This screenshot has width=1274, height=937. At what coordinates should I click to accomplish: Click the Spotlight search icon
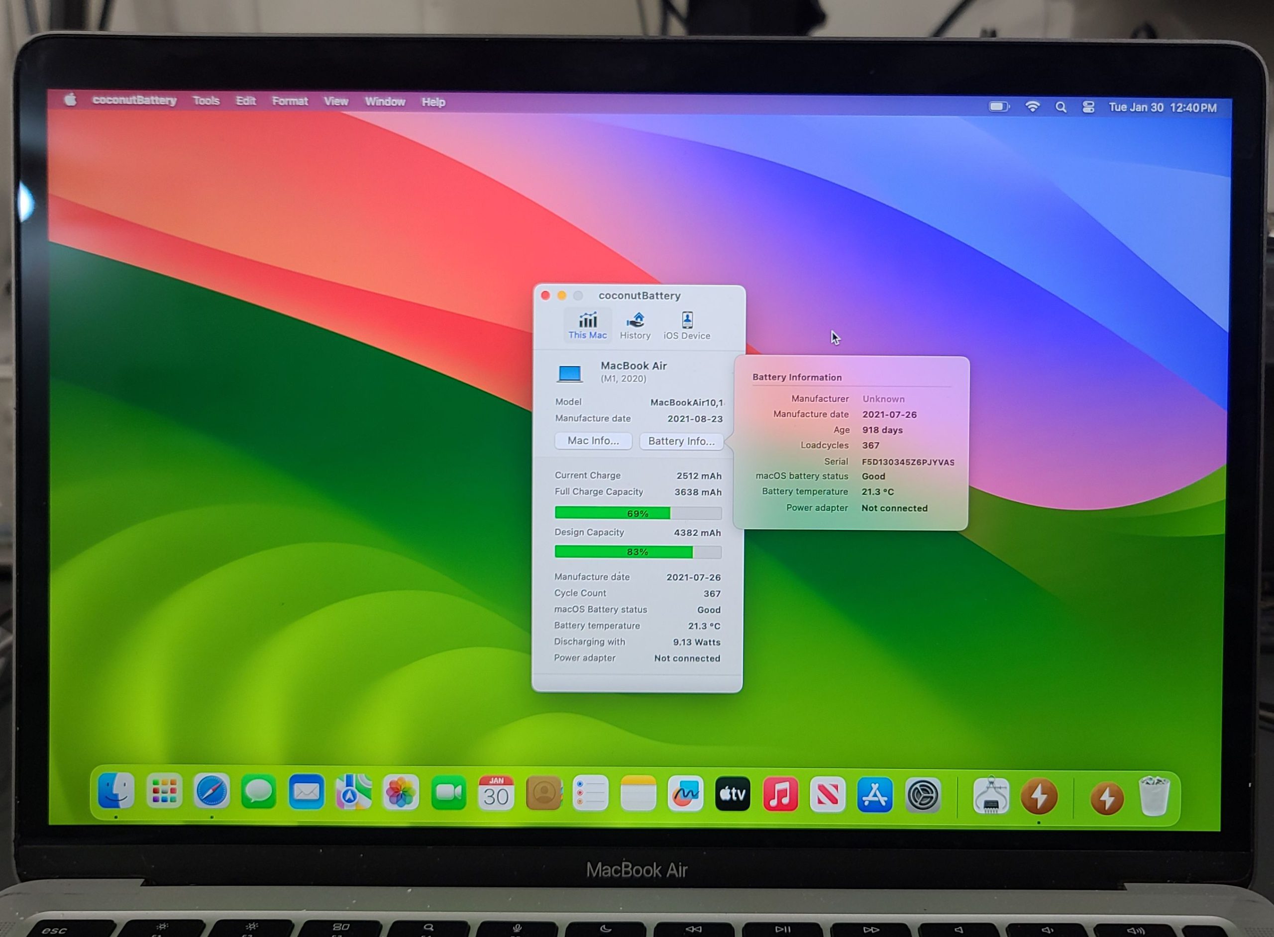pos(1060,107)
